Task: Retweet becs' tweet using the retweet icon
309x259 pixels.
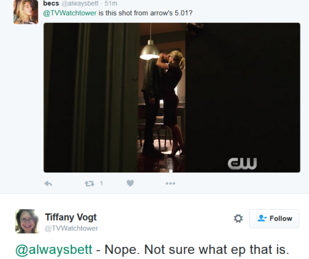Action: pos(89,183)
